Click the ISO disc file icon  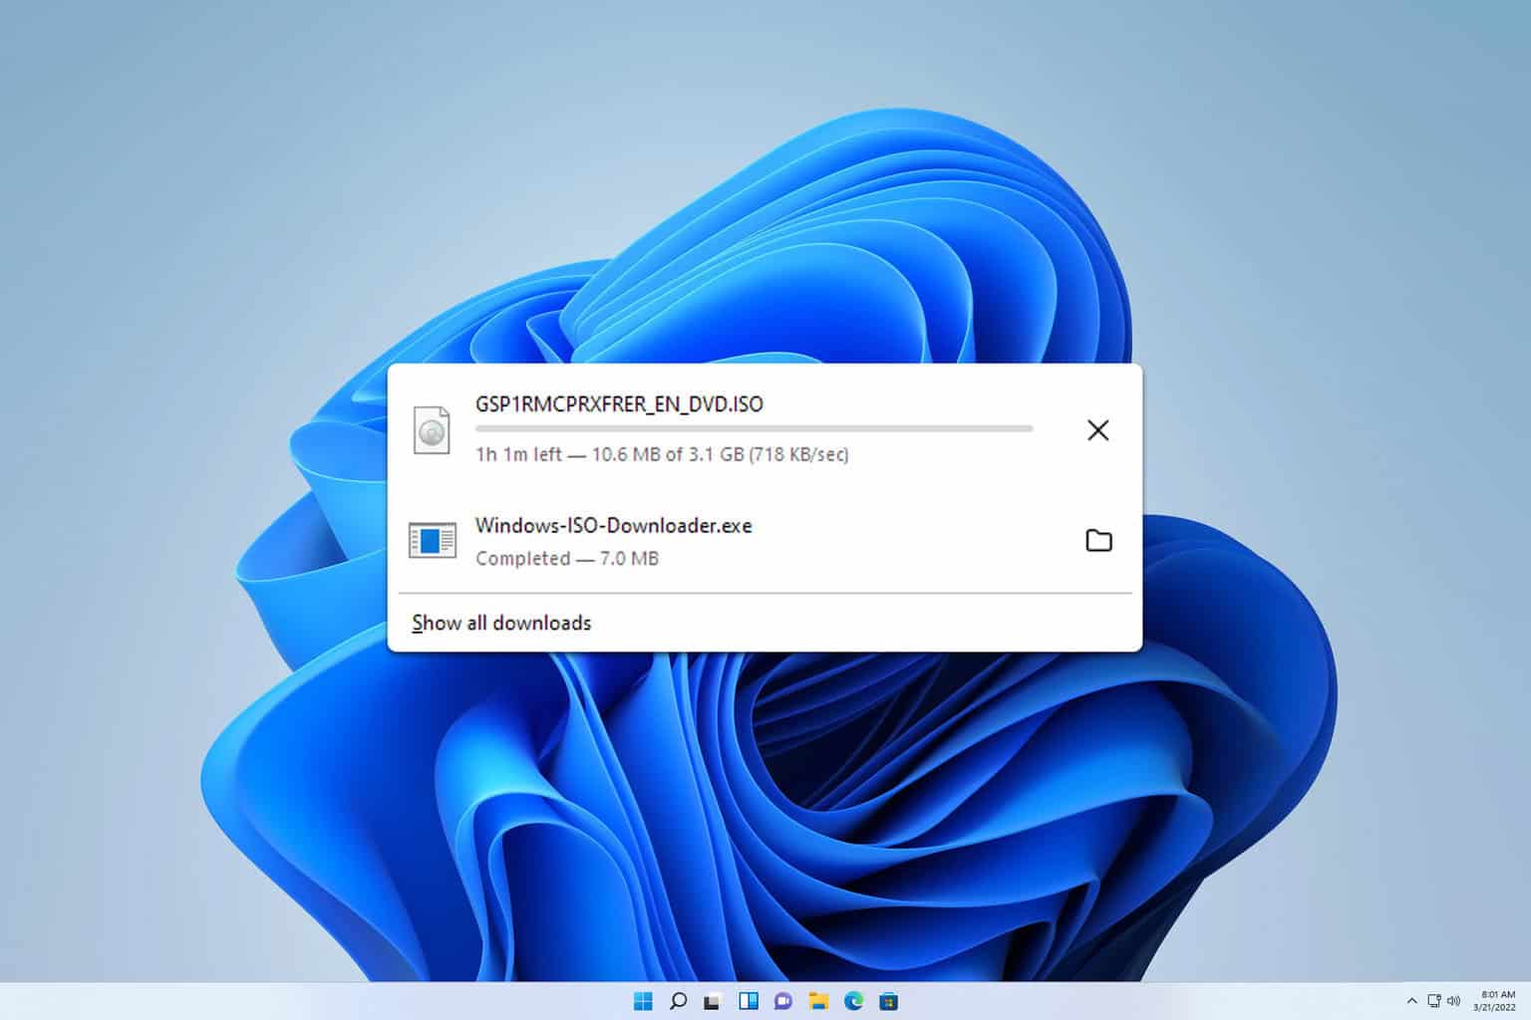[432, 429]
